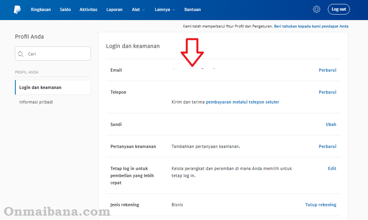Click the search magnifier icon
The height and width of the screenshot is (220, 368).
click(x=20, y=54)
